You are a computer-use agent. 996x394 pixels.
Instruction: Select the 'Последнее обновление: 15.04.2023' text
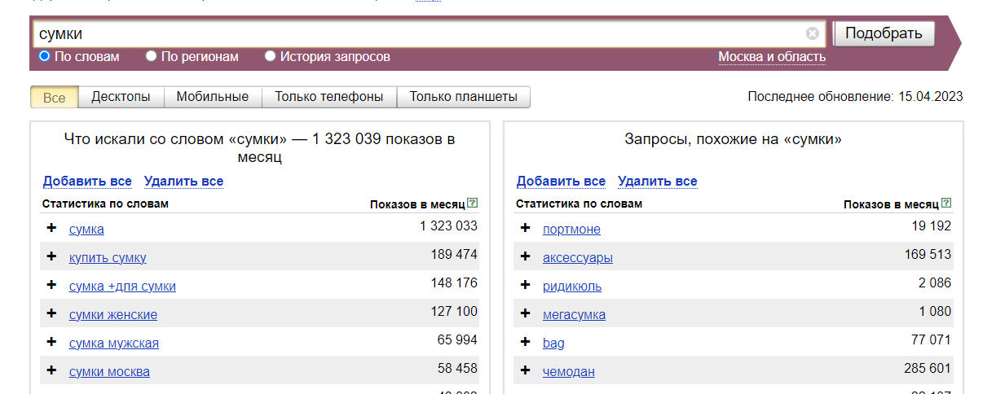tap(855, 97)
